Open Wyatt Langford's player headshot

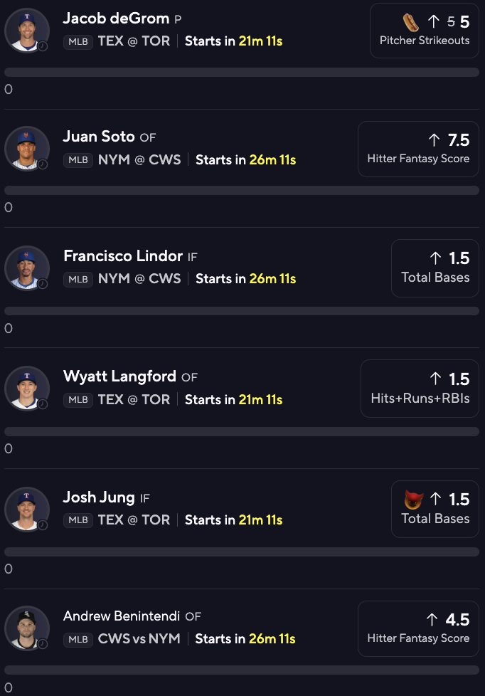tap(26, 389)
